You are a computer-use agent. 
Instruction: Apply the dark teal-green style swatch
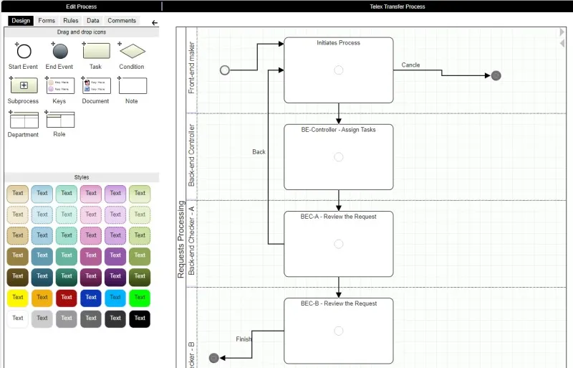click(67, 277)
